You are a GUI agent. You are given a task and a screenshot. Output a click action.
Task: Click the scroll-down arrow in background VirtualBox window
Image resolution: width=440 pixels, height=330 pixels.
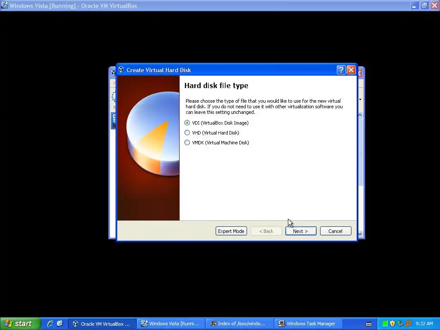click(361, 234)
